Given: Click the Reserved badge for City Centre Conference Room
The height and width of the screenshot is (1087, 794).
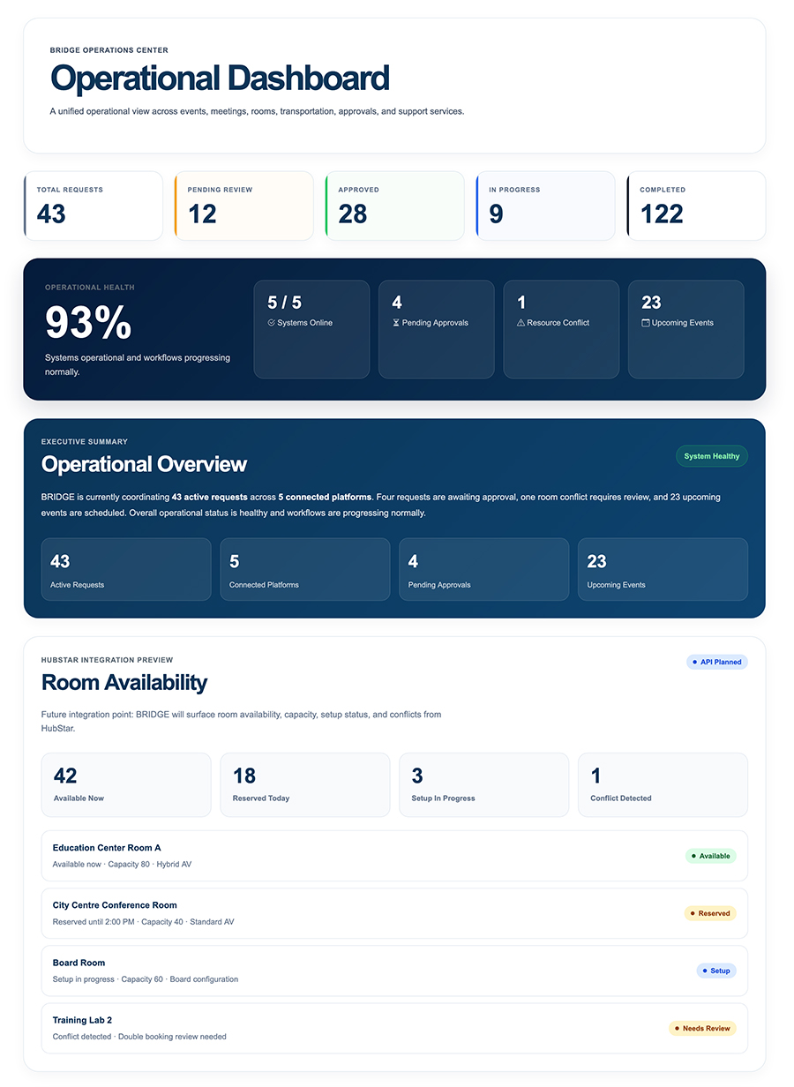Looking at the screenshot, I should pyautogui.click(x=710, y=913).
